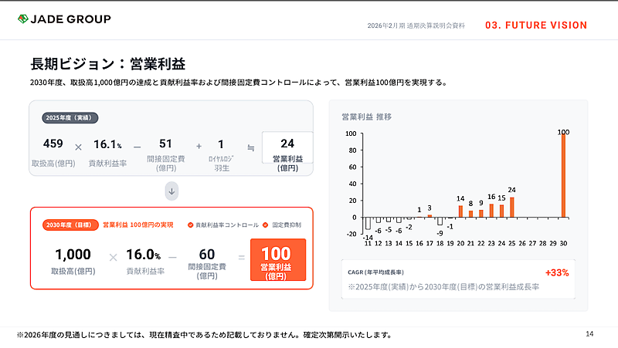
Task: Click the orange bar labeled 24 in chart
Action: tap(511, 208)
